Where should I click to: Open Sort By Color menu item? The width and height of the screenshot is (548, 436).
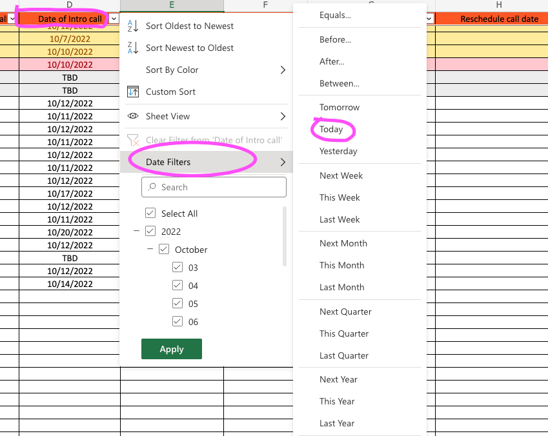click(x=206, y=70)
